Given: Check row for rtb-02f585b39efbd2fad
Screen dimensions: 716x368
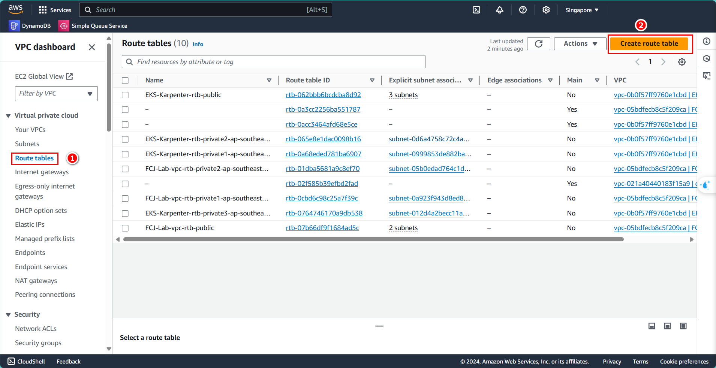Looking at the screenshot, I should pos(125,184).
